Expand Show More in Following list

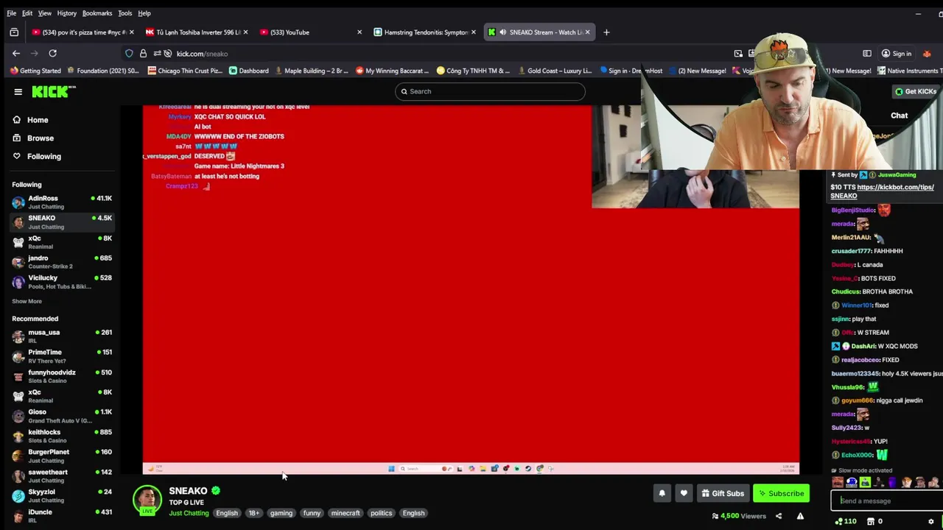coord(27,301)
